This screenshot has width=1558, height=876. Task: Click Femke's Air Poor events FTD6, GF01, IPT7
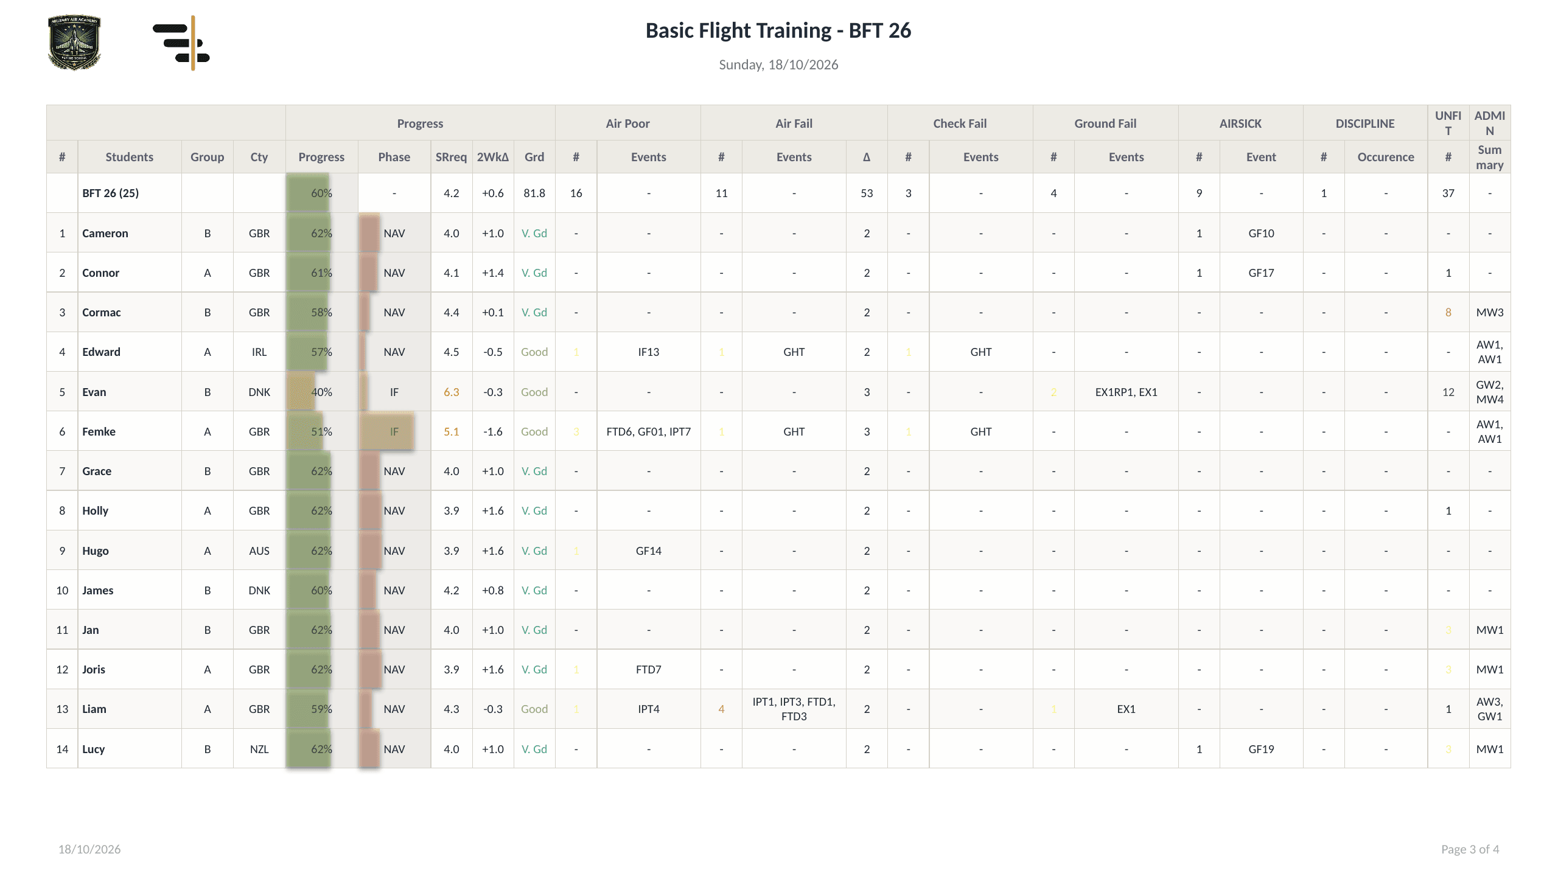(648, 431)
